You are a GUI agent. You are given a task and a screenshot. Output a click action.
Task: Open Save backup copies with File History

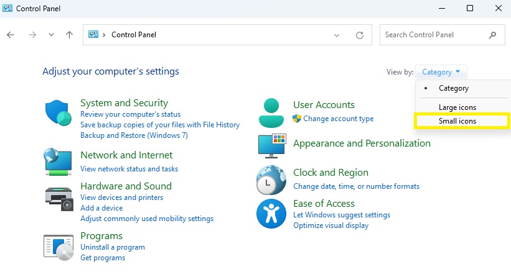coord(160,124)
